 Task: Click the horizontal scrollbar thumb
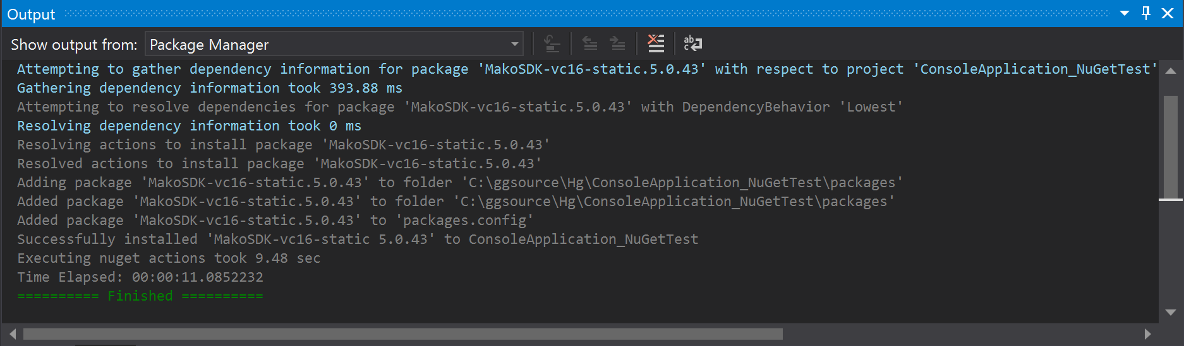[402, 333]
